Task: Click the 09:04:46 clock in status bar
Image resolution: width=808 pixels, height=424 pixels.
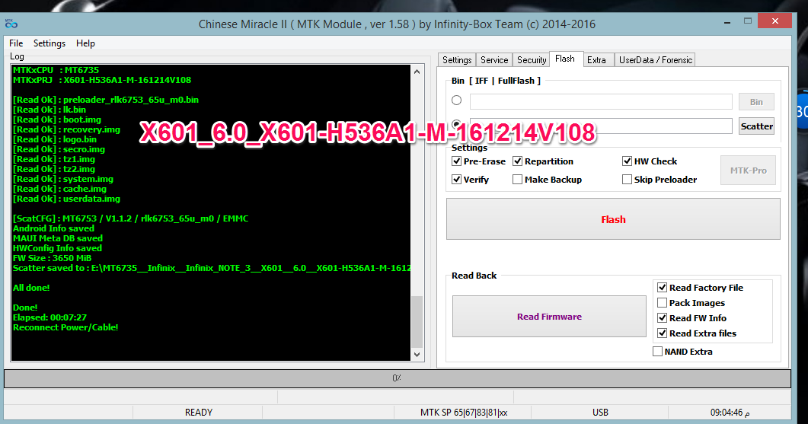Action: (730, 412)
